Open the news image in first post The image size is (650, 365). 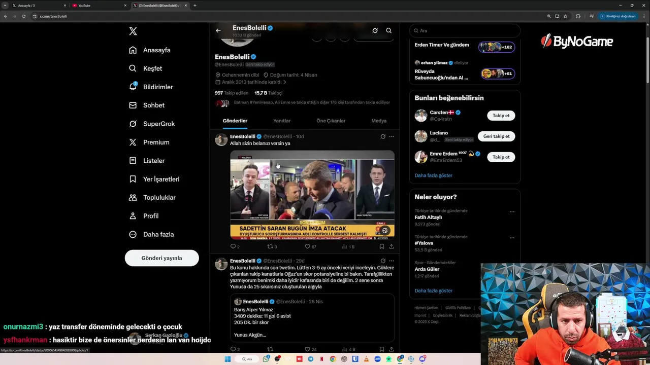pos(312,195)
